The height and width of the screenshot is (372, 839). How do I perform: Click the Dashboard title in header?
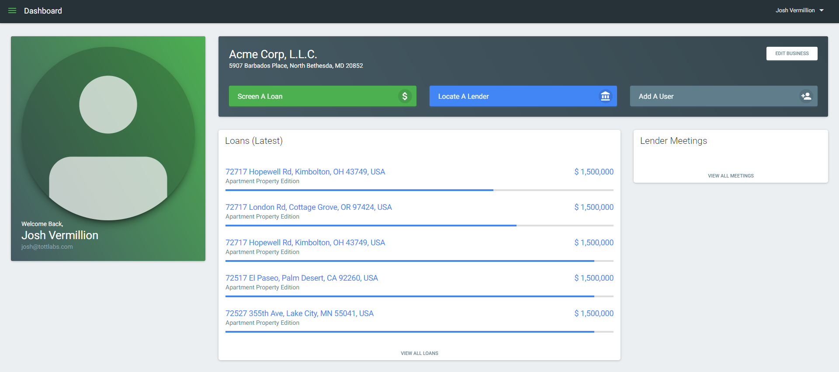click(x=43, y=11)
